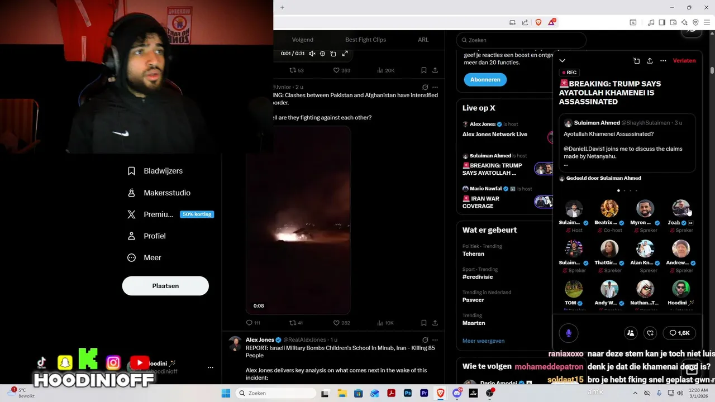The image size is (715, 402).
Task: Toggle the Space microphone button
Action: point(569,333)
